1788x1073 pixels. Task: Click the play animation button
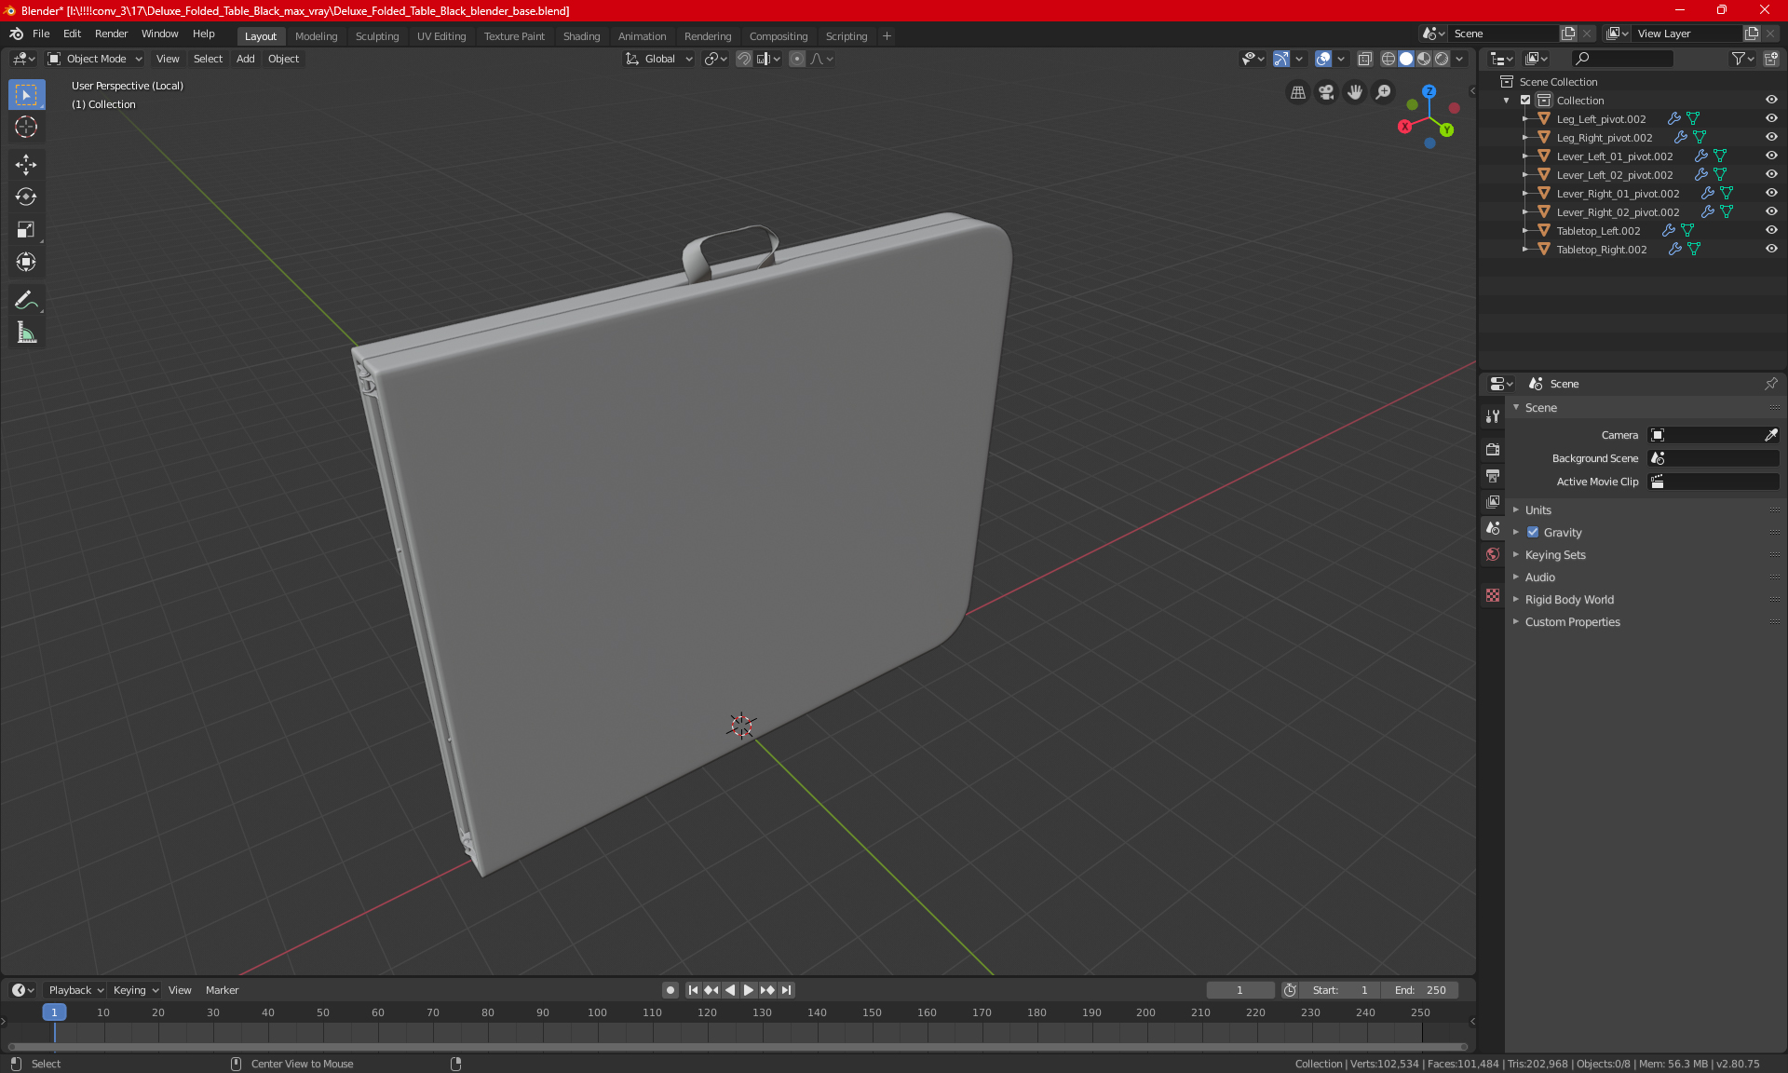point(748,990)
